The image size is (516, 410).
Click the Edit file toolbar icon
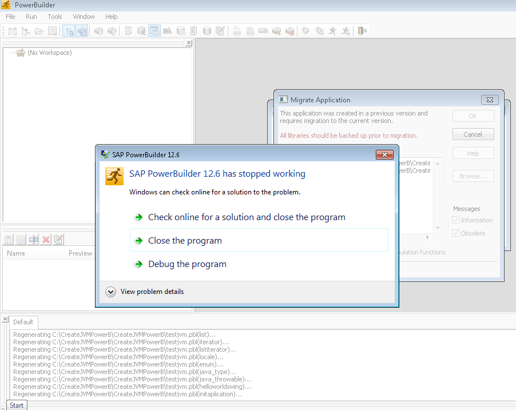tap(220, 31)
